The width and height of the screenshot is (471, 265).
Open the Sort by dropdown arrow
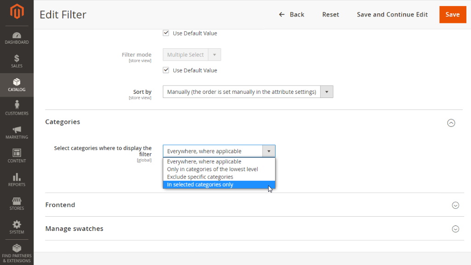(x=327, y=92)
